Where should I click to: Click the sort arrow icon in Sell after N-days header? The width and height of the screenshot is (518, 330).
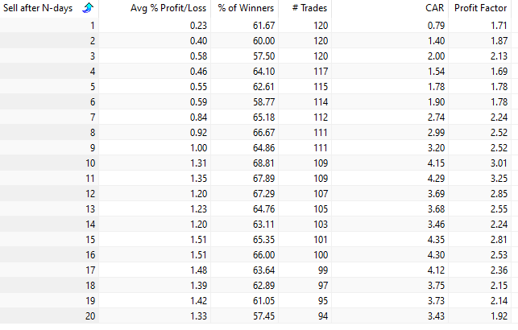(88, 7)
